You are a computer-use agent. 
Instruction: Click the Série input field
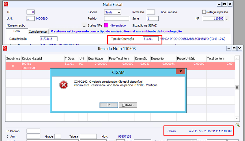[153, 18]
